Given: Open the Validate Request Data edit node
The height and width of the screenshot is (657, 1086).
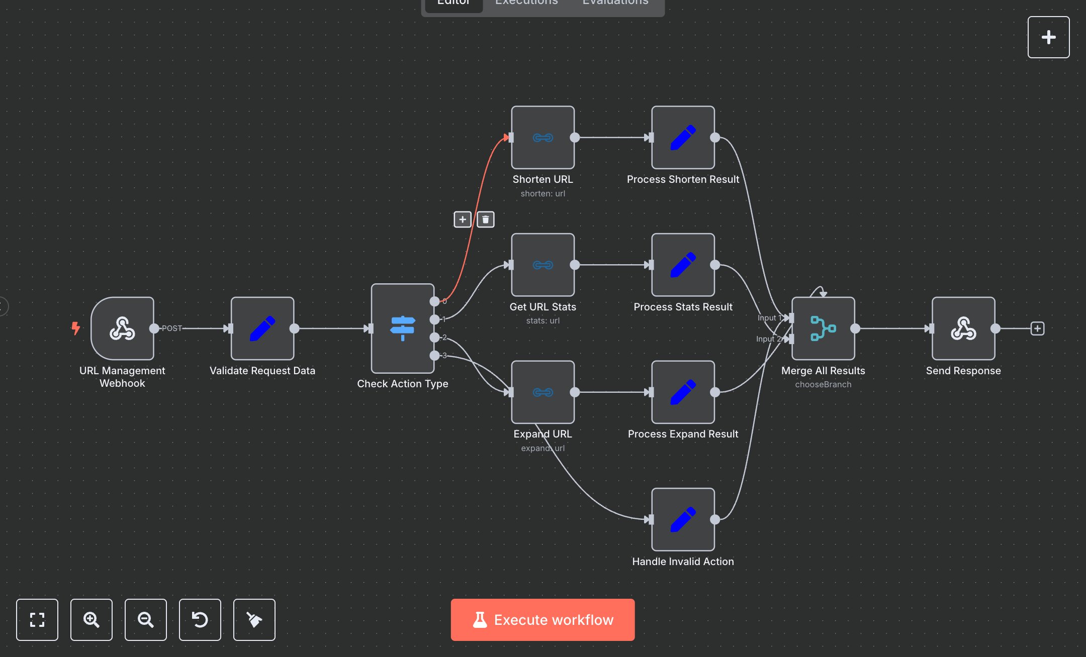Looking at the screenshot, I should pyautogui.click(x=262, y=328).
